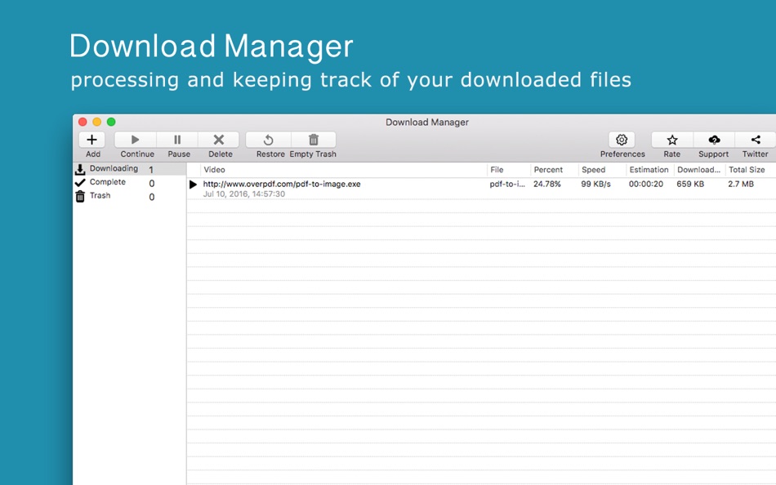Click the Delete X icon

click(219, 140)
